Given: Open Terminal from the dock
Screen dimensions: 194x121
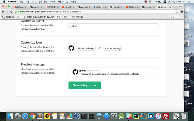Looking at the screenshot, I should coord(84,116).
